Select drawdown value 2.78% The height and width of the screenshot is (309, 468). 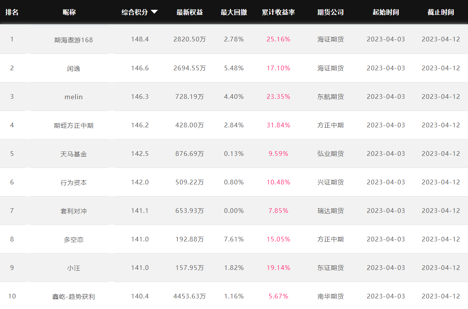[234, 39]
